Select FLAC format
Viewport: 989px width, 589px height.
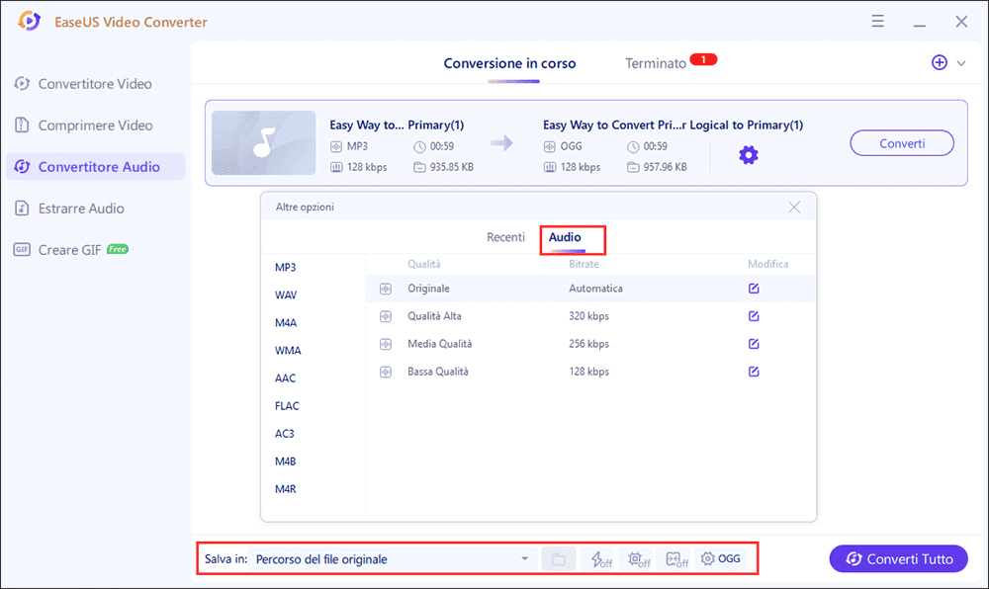tap(287, 406)
